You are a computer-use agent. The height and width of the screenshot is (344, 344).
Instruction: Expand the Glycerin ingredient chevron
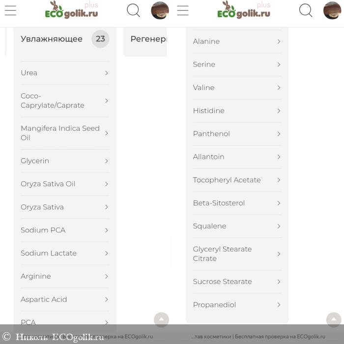[x=107, y=161]
